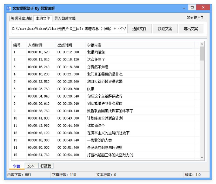The height and width of the screenshot is (184, 216).
Task: Click the 如何使用? help link
Action: [195, 18]
